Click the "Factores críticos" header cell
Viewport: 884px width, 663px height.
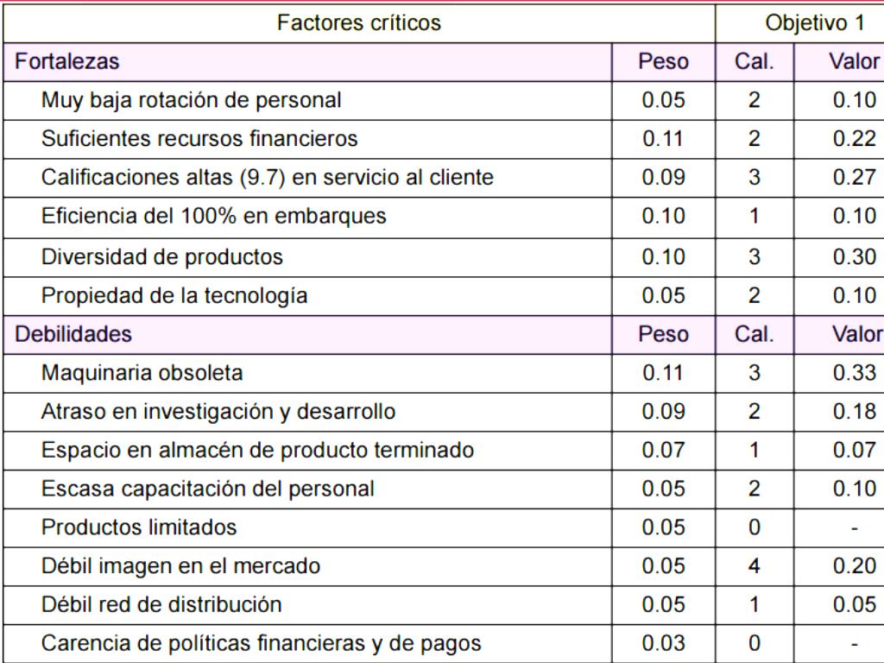pyautogui.click(x=358, y=23)
